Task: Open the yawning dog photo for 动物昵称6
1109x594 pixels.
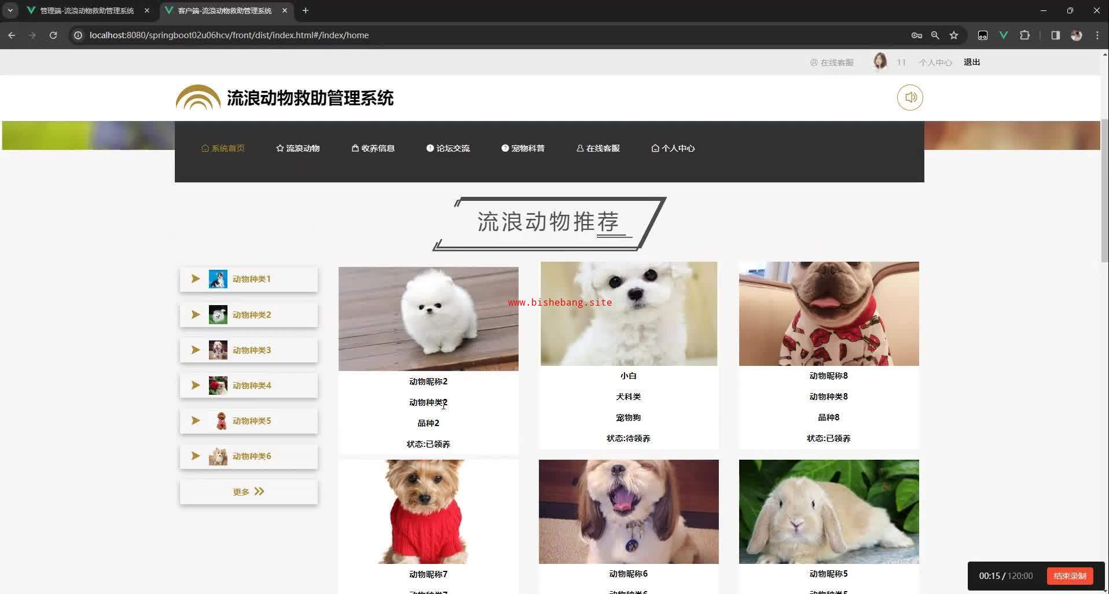Action: (629, 512)
